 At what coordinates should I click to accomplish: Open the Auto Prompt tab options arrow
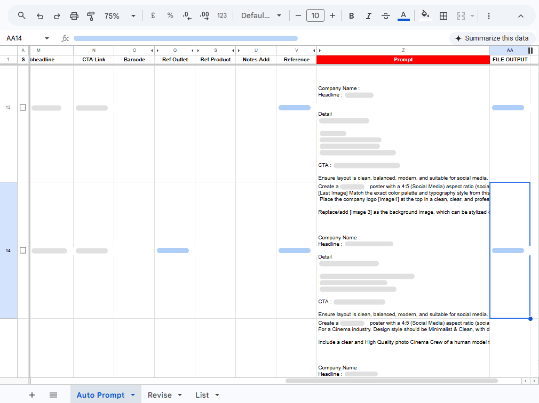(x=133, y=395)
